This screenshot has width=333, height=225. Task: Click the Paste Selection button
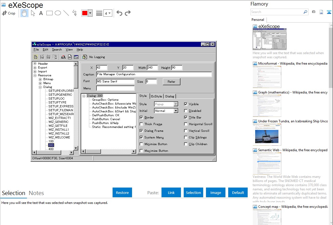[x=193, y=193]
